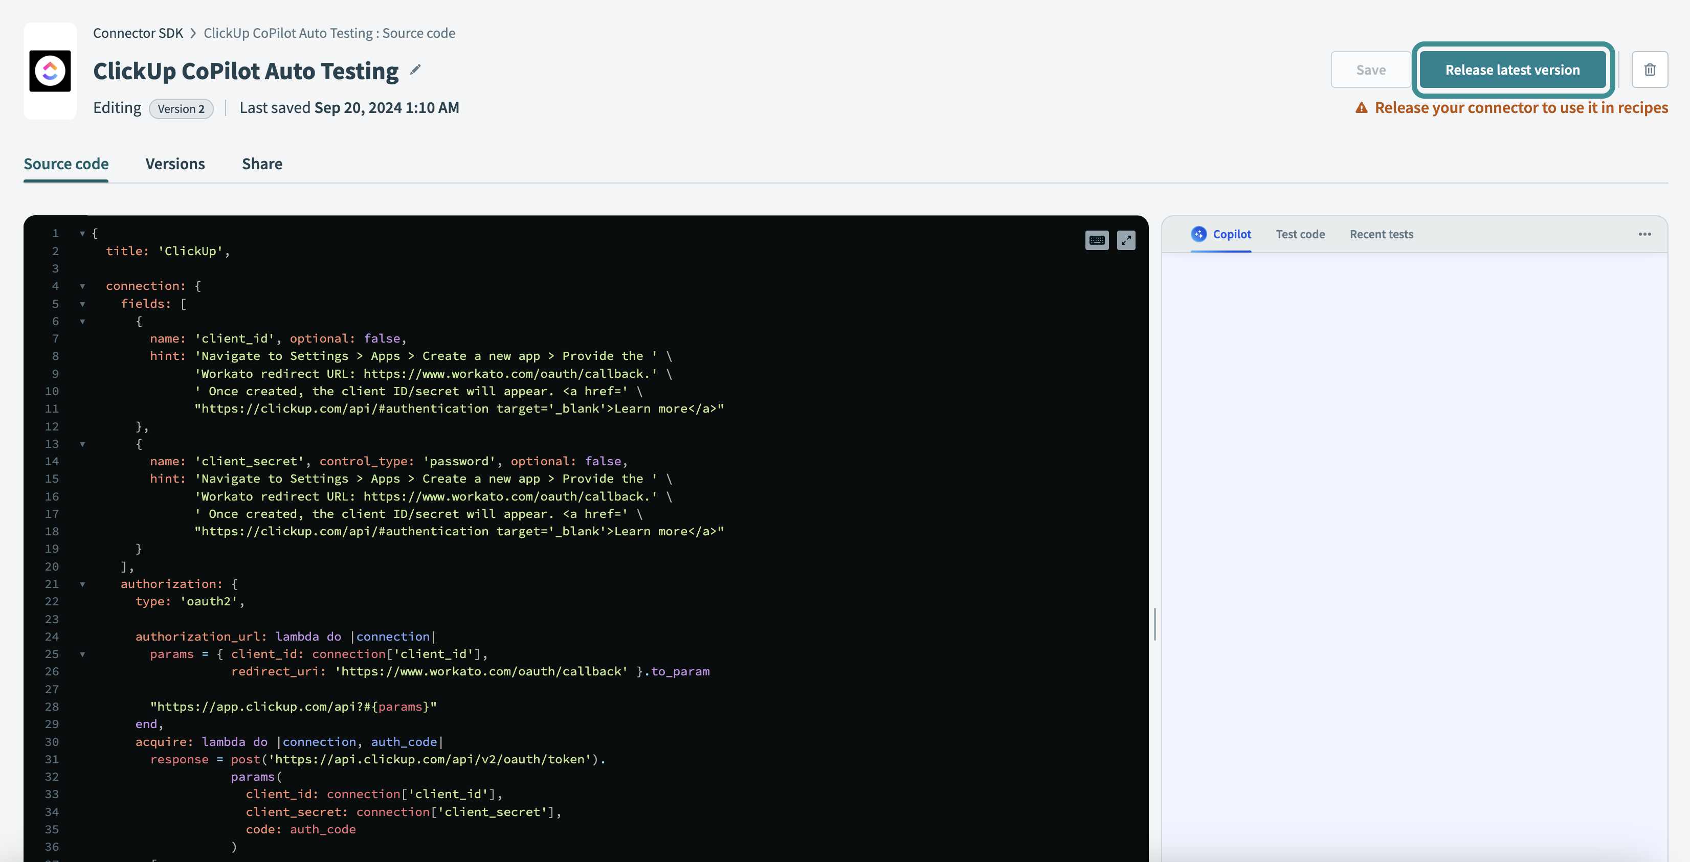Collapse the code block at line 1
The width and height of the screenshot is (1690, 862).
click(83, 233)
